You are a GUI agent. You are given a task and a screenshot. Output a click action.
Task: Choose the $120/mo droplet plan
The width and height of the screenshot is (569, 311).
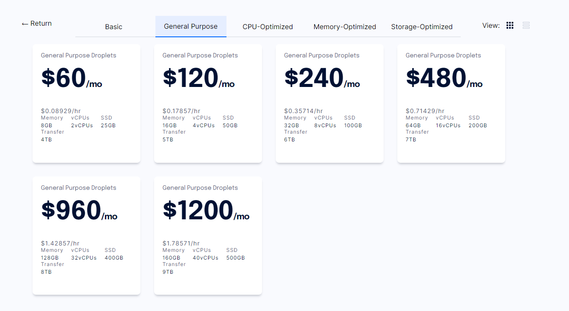click(x=208, y=103)
